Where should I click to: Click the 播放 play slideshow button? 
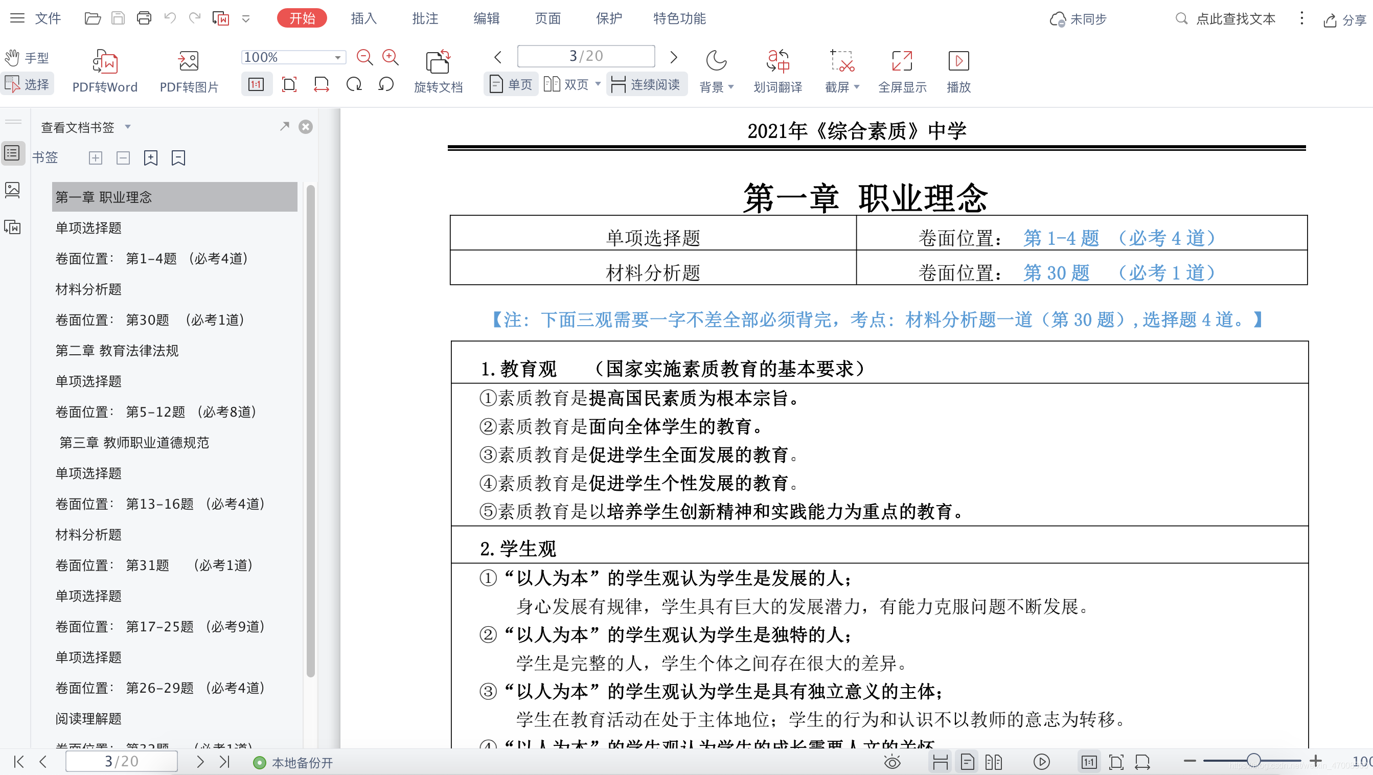pyautogui.click(x=958, y=72)
